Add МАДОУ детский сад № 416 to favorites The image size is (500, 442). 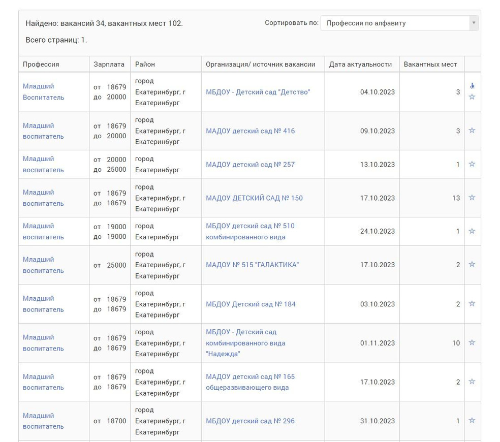click(472, 131)
